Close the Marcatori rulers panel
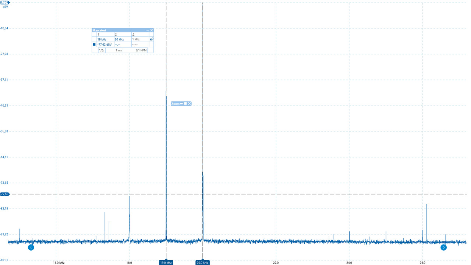The width and height of the screenshot is (471, 265). coord(152,30)
